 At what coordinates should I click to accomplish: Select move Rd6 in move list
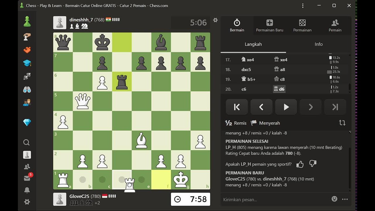click(x=279, y=89)
